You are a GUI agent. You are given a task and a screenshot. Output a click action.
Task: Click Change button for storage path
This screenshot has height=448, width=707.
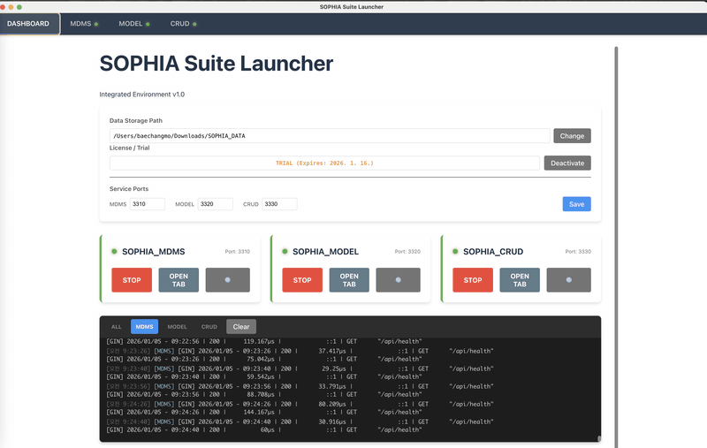(x=572, y=136)
